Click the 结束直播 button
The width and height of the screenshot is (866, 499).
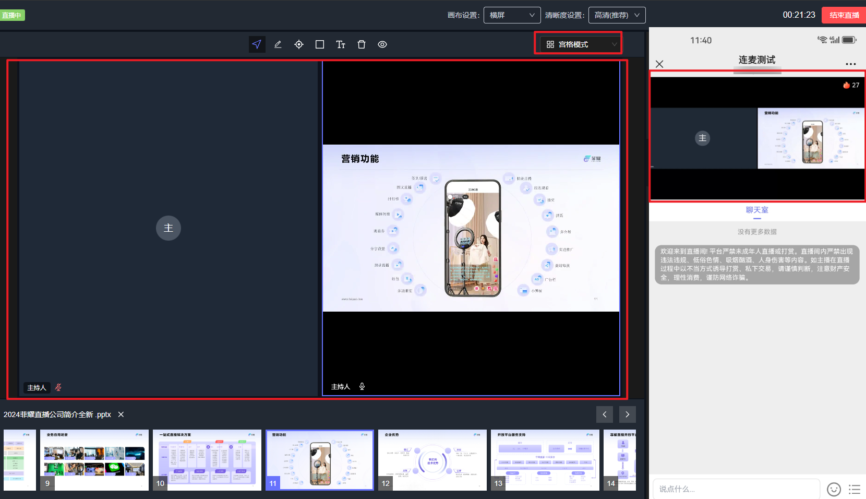[844, 15]
